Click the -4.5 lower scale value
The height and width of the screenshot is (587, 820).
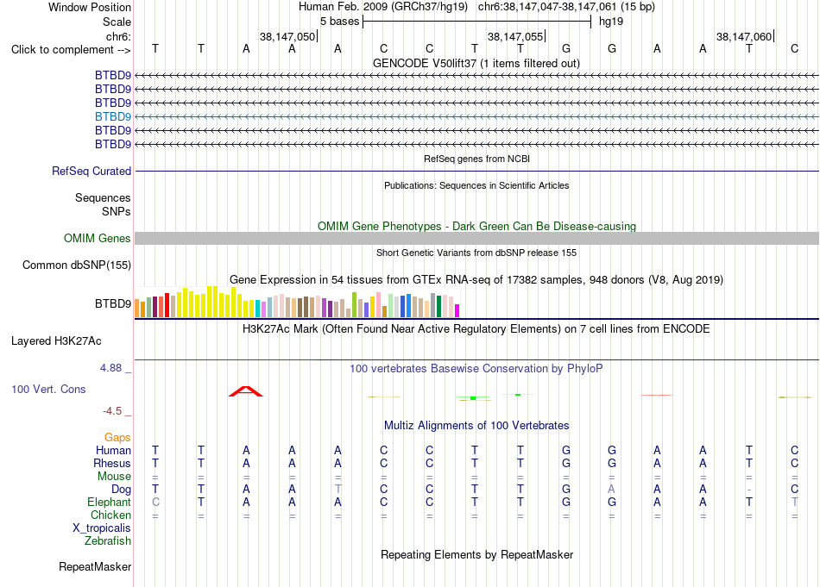pyautogui.click(x=112, y=411)
